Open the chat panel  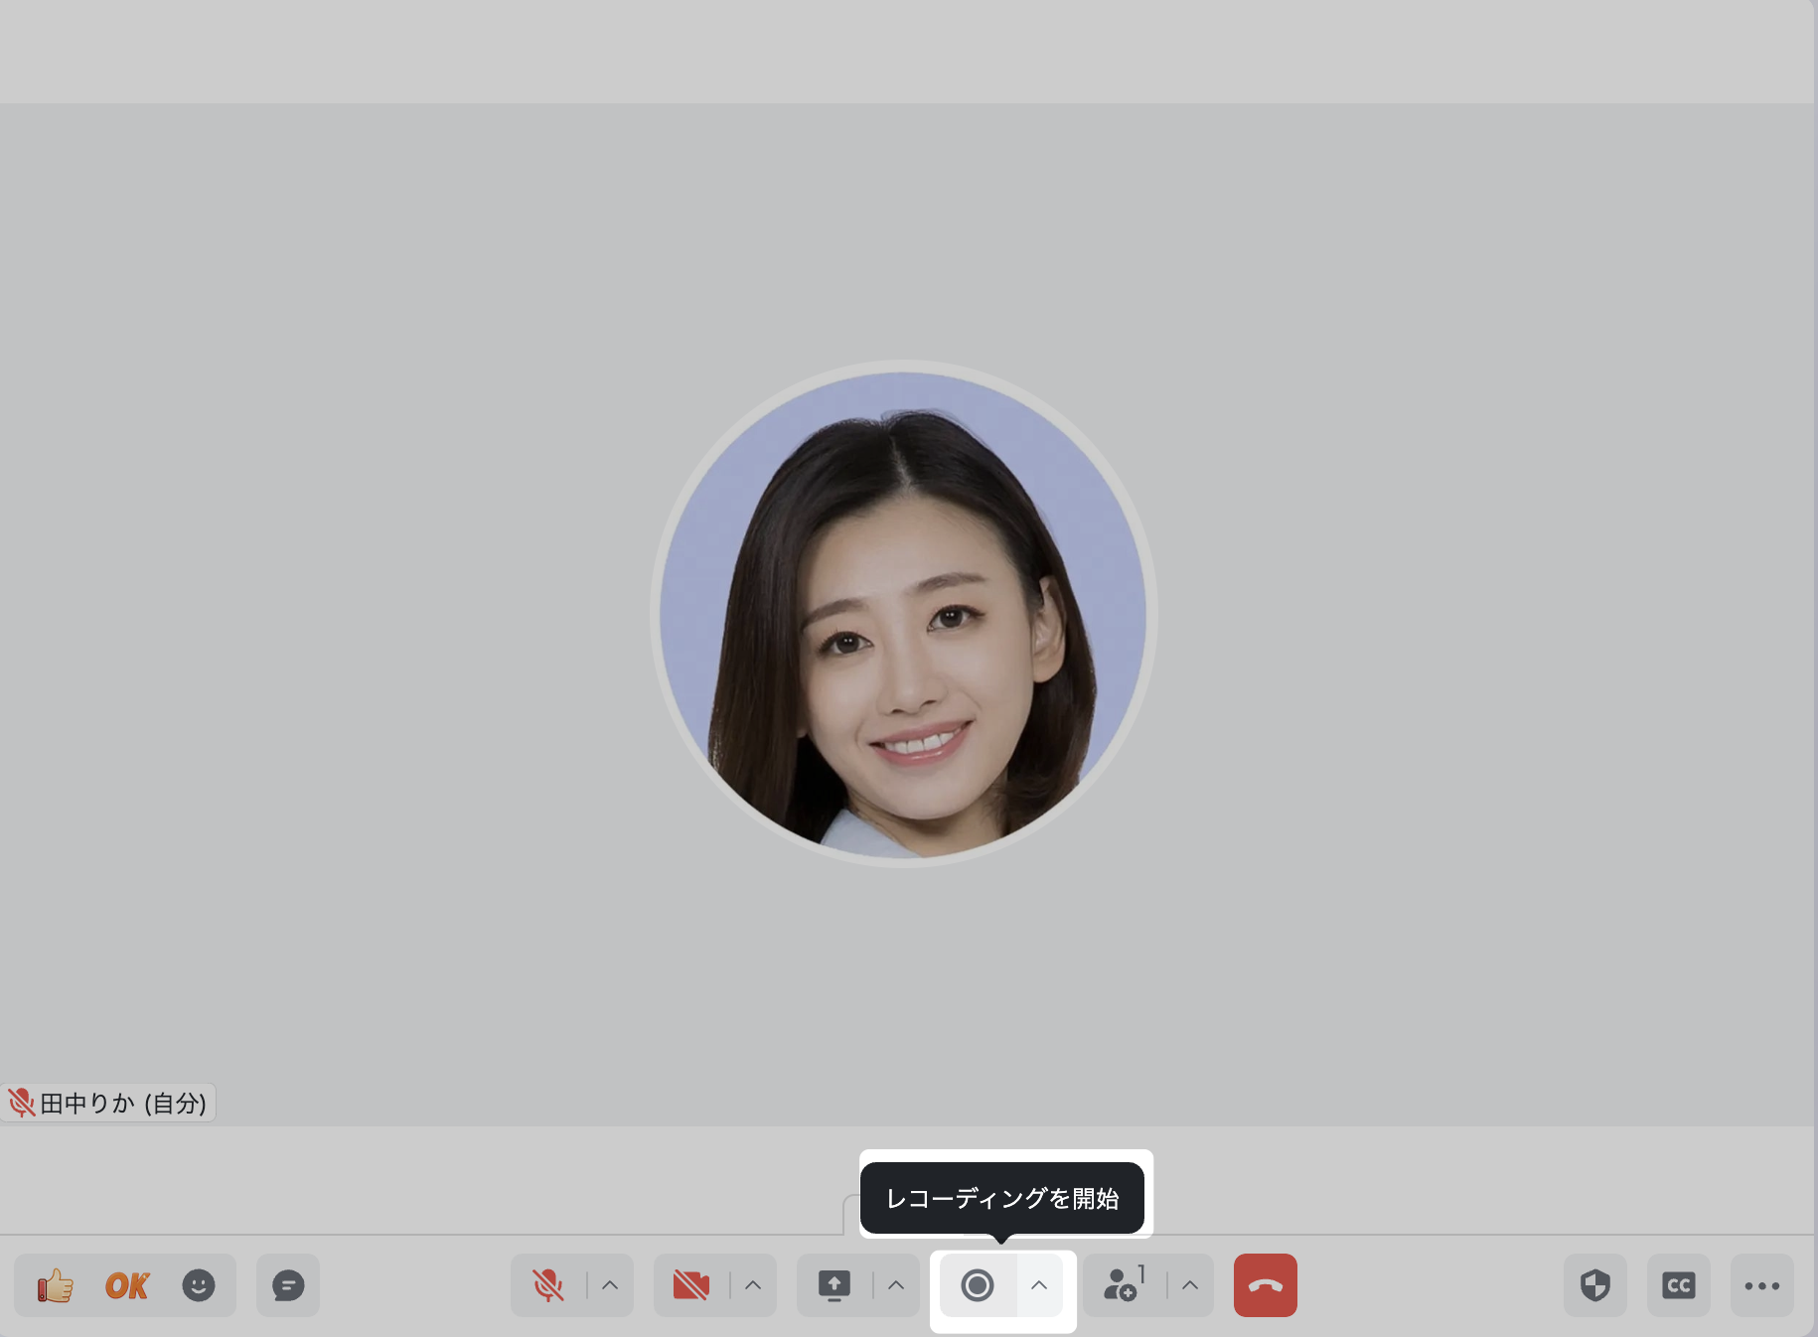[x=288, y=1285]
